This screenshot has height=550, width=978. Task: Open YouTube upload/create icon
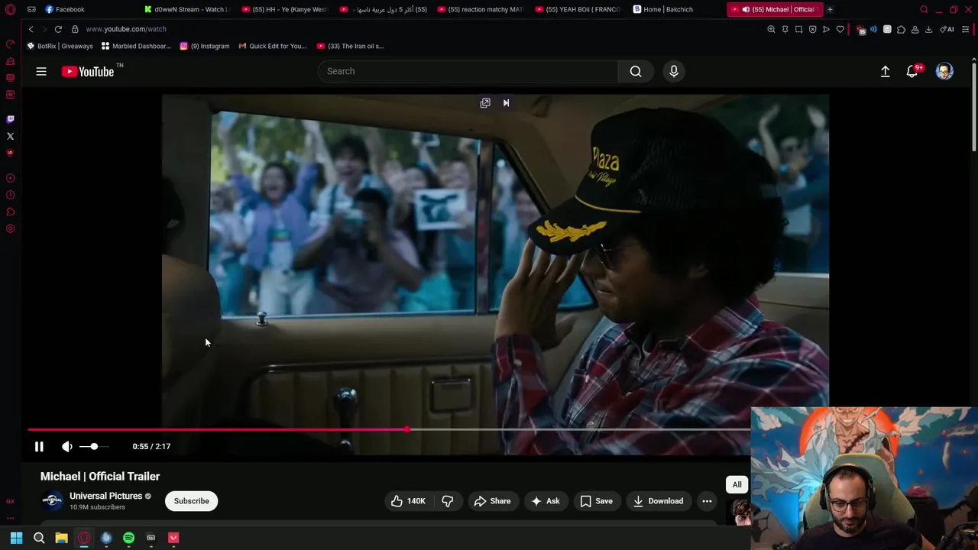point(886,71)
